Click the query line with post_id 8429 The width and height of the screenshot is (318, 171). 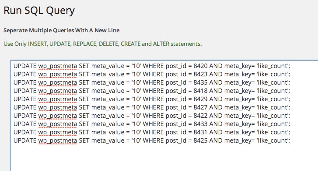152,99
